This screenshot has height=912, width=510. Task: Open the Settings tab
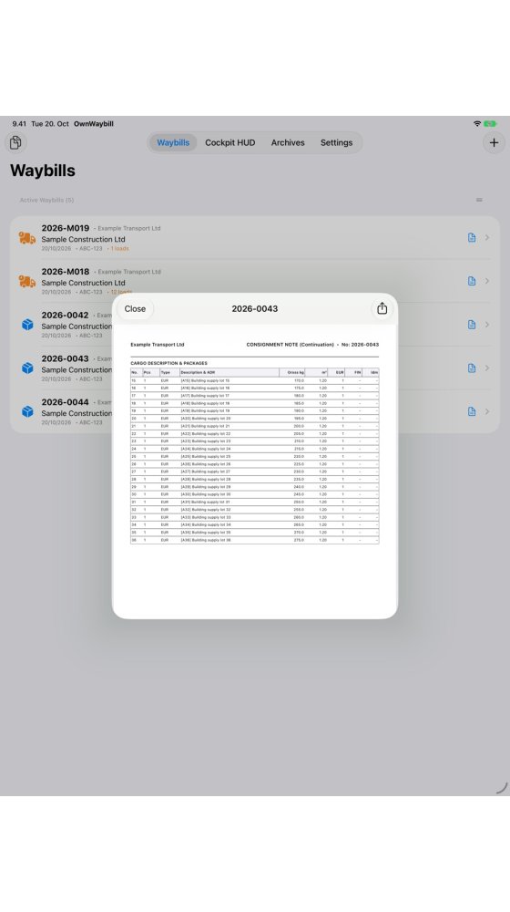336,142
